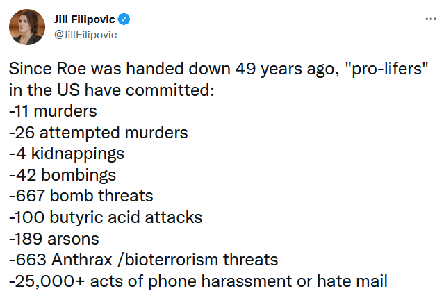Viewport: 444px width, 298px height.
Task: Click the blue verified checkmark badge
Action: (x=124, y=19)
